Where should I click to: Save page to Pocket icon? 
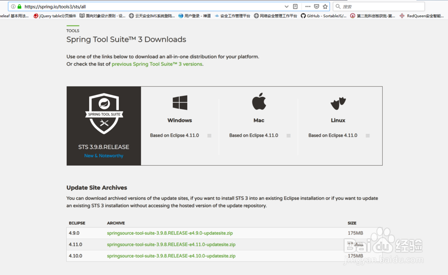pyautogui.click(x=317, y=7)
